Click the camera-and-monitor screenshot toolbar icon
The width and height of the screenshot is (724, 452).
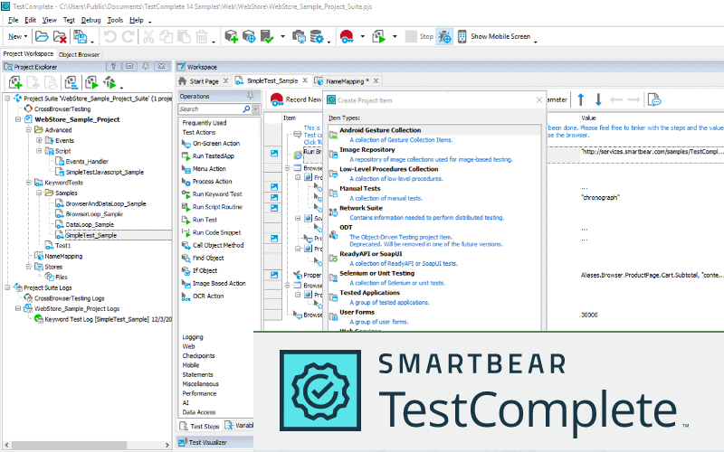(x=299, y=36)
